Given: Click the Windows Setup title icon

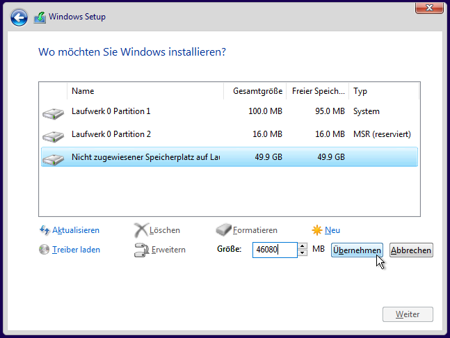Looking at the screenshot, I should [x=40, y=17].
